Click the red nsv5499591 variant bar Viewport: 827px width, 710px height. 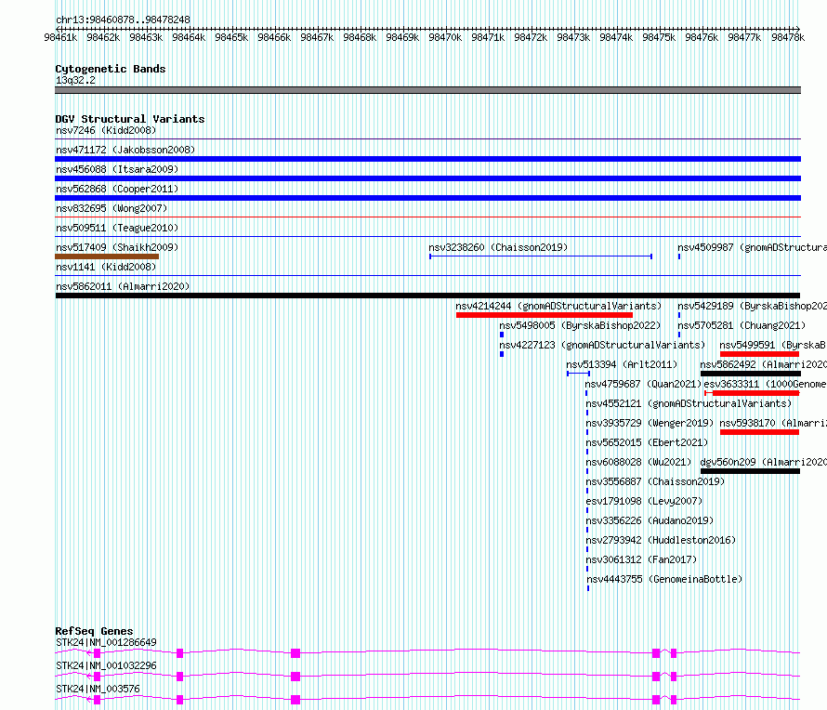(x=759, y=354)
